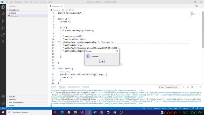Open the Run menu

(36, 2)
